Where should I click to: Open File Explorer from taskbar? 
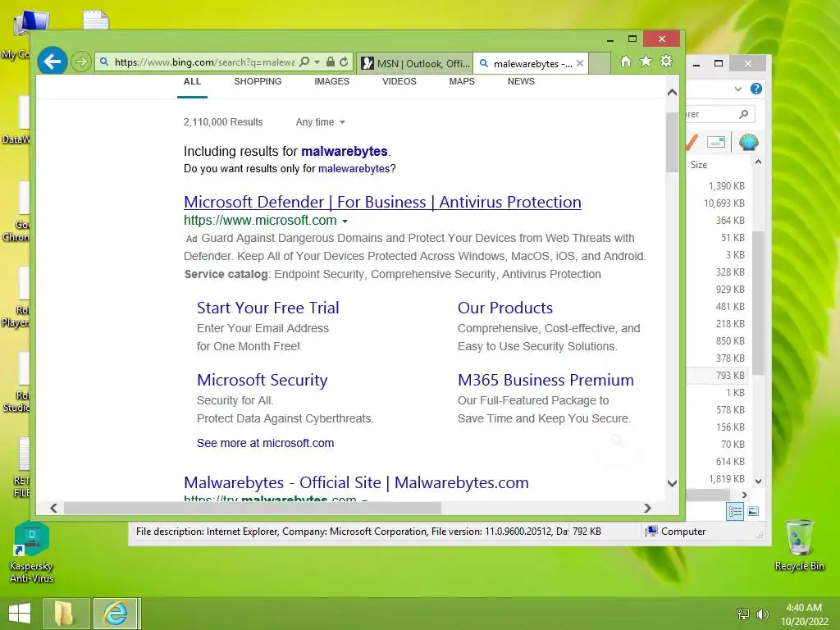click(x=66, y=614)
